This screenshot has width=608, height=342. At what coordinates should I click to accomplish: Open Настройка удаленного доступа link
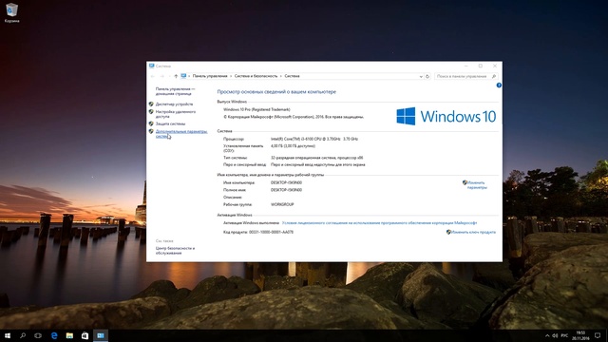[x=176, y=114]
